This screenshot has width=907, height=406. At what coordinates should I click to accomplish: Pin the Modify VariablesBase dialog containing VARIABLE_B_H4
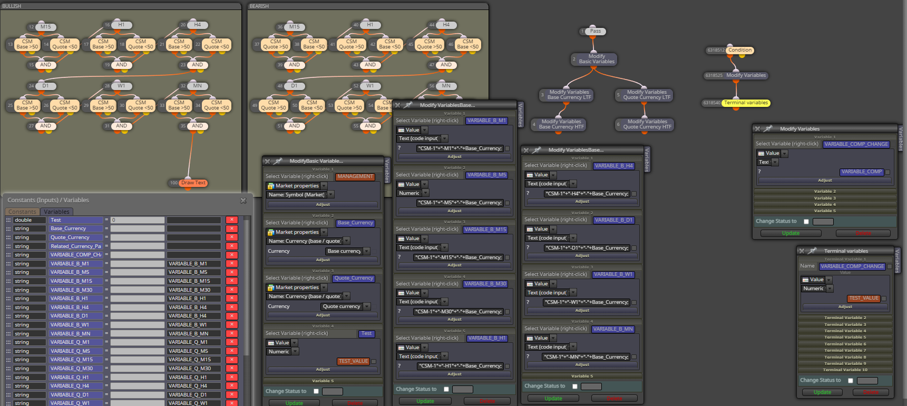tap(537, 150)
